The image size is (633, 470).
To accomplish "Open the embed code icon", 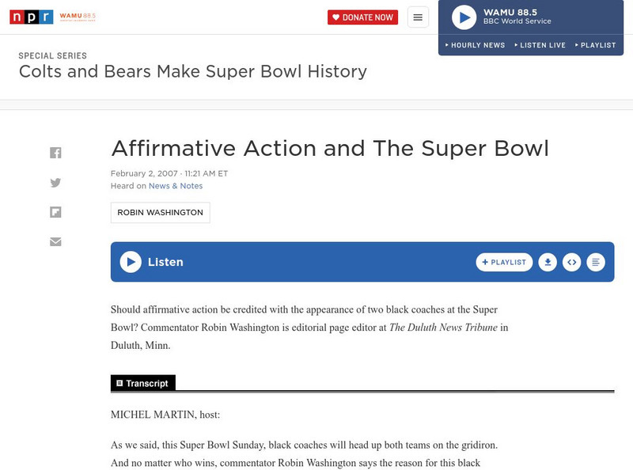I will coord(571,262).
